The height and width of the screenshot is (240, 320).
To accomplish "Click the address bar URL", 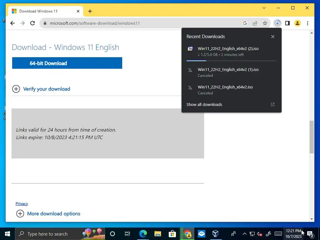I will click(95, 23).
